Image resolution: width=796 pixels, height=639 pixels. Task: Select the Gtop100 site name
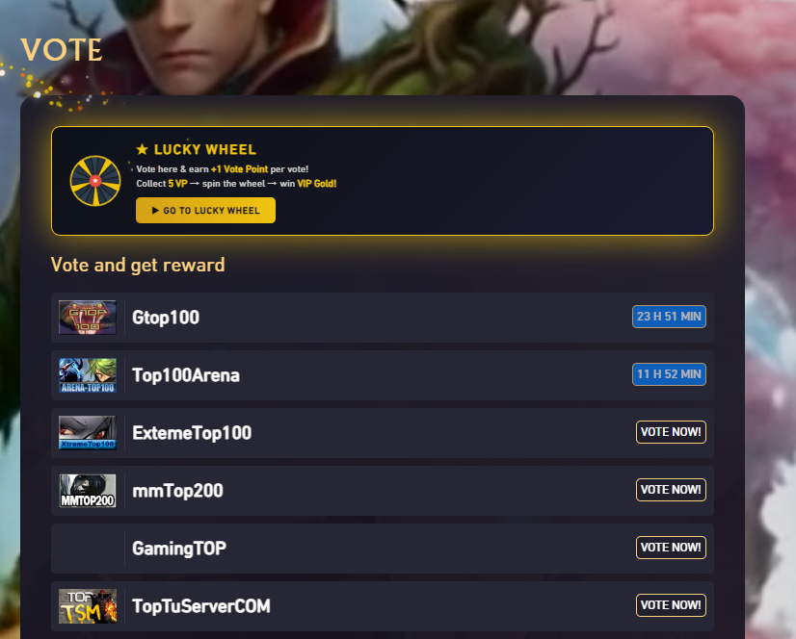[166, 318]
